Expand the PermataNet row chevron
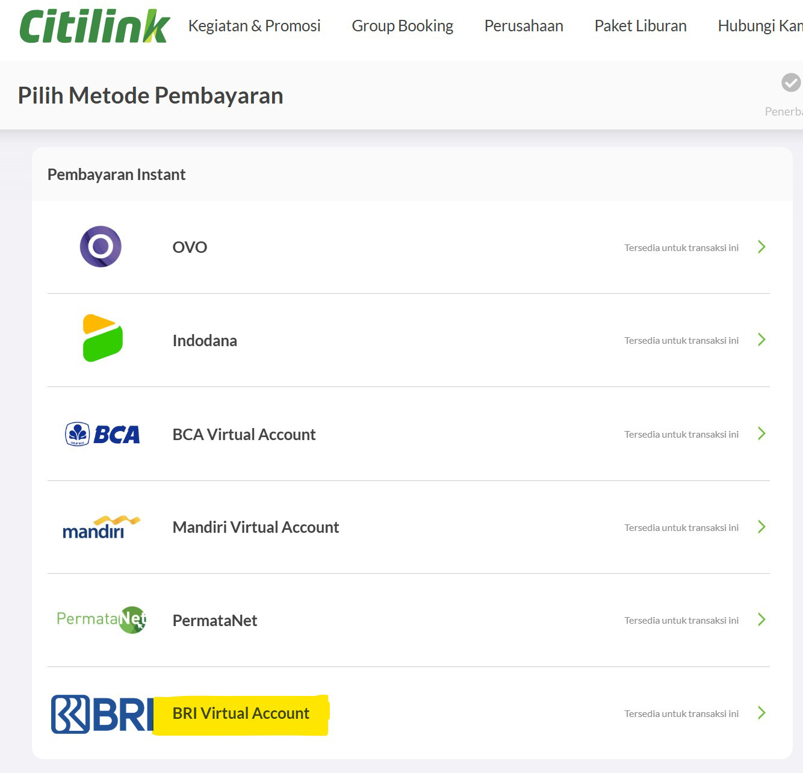The width and height of the screenshot is (803, 773). [761, 619]
